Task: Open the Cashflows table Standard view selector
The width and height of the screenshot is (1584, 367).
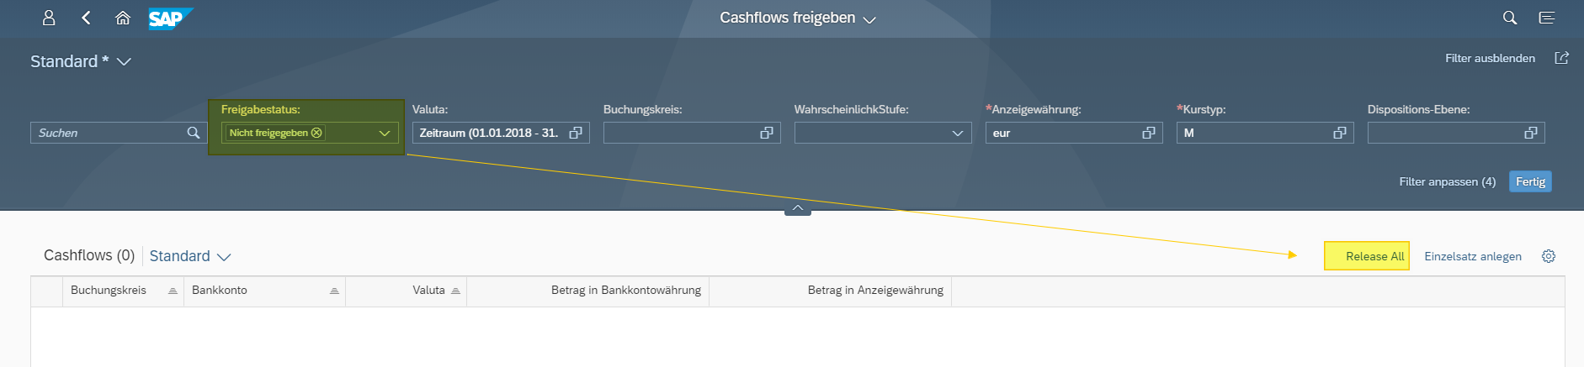Action: [190, 256]
